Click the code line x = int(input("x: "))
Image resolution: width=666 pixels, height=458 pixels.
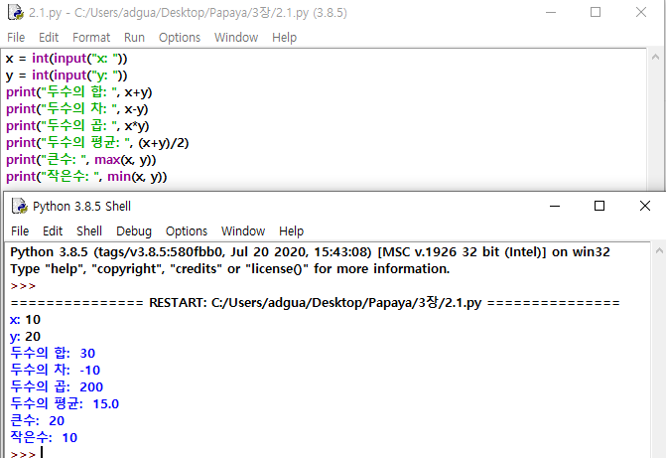(67, 59)
